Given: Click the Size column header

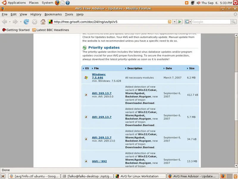Looking at the screenshot, I should [191, 68].
